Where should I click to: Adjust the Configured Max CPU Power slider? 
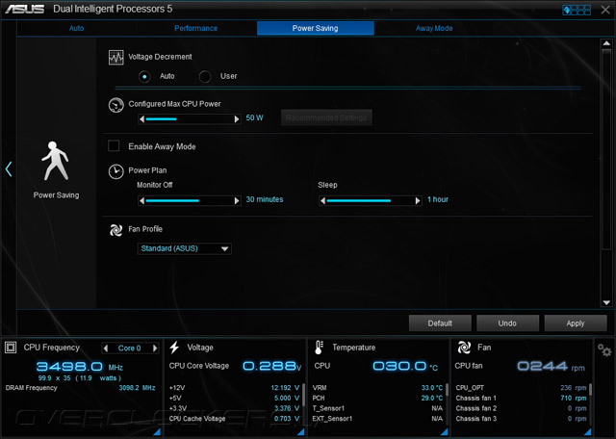click(x=189, y=119)
